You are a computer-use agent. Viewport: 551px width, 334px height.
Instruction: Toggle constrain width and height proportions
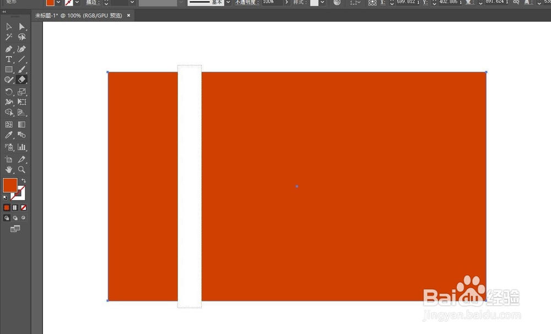[516, 2]
